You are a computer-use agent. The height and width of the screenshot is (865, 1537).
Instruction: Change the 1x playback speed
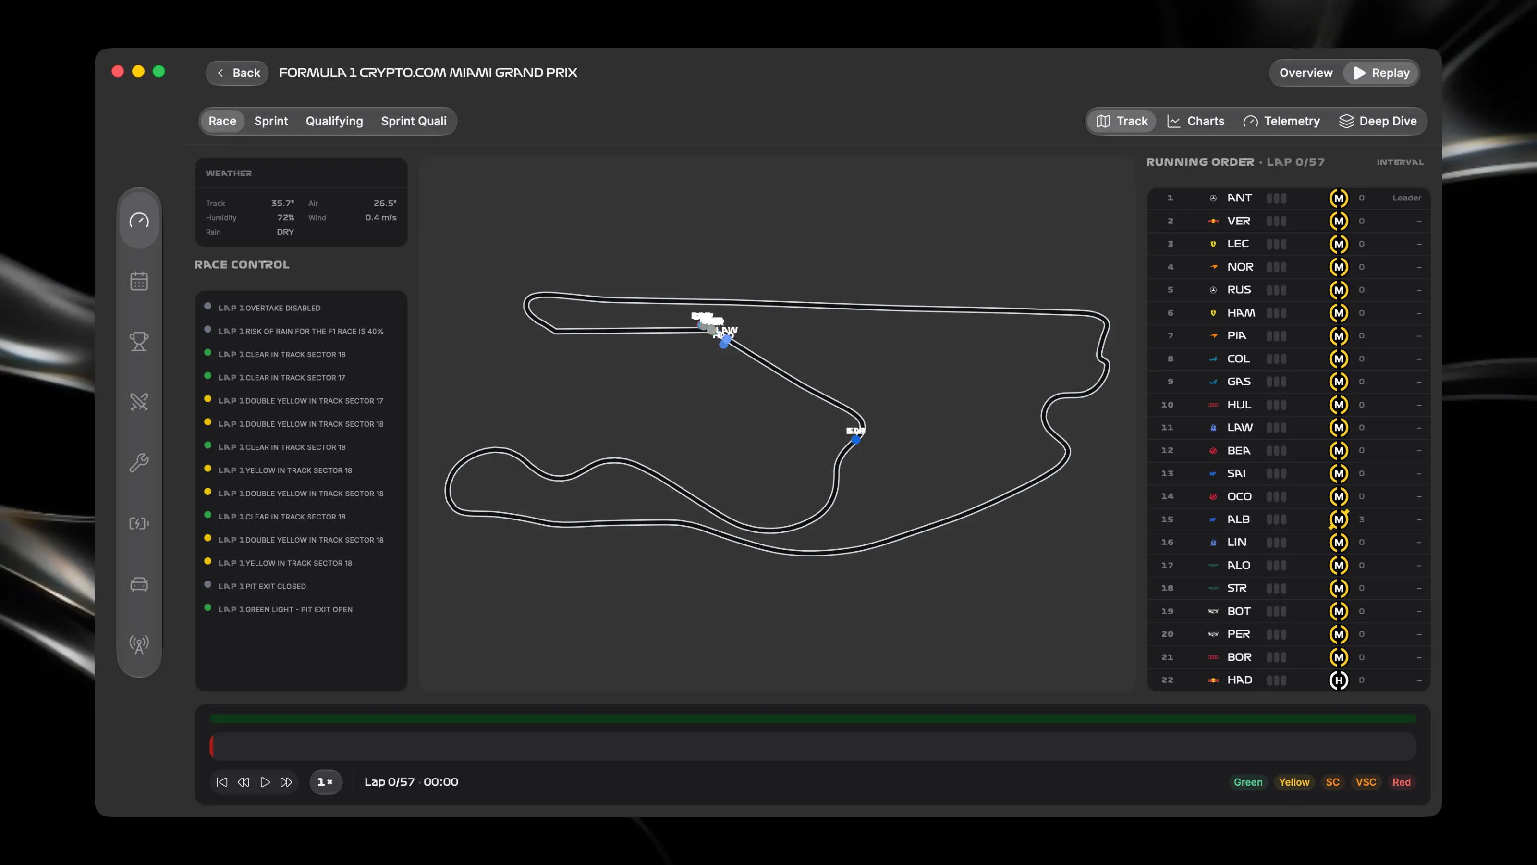(326, 782)
